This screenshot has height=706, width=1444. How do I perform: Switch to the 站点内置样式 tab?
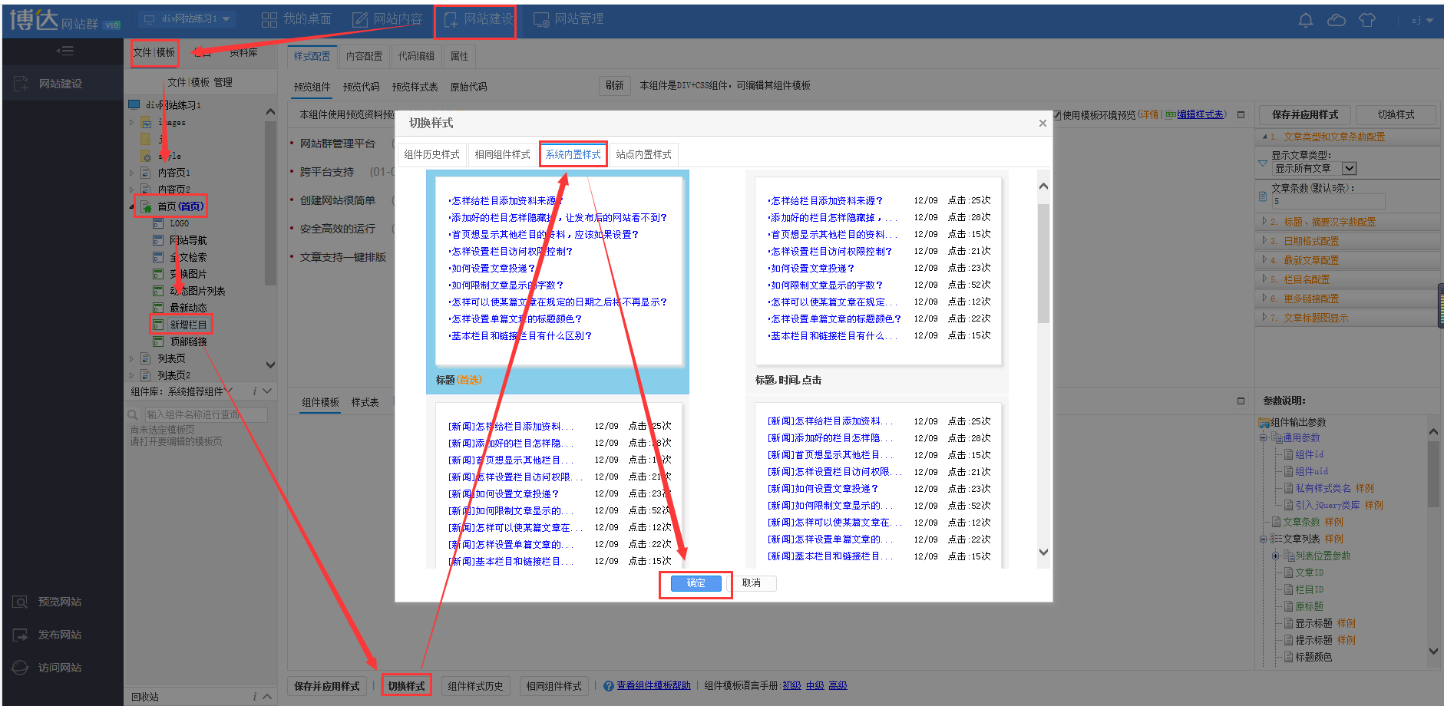click(x=643, y=154)
